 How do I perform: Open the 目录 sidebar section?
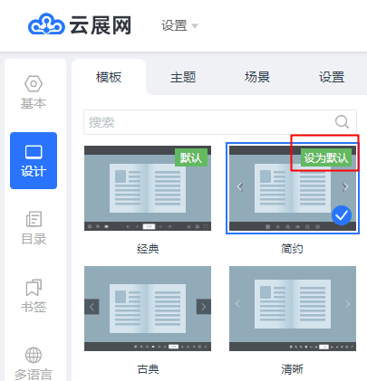coord(34,228)
